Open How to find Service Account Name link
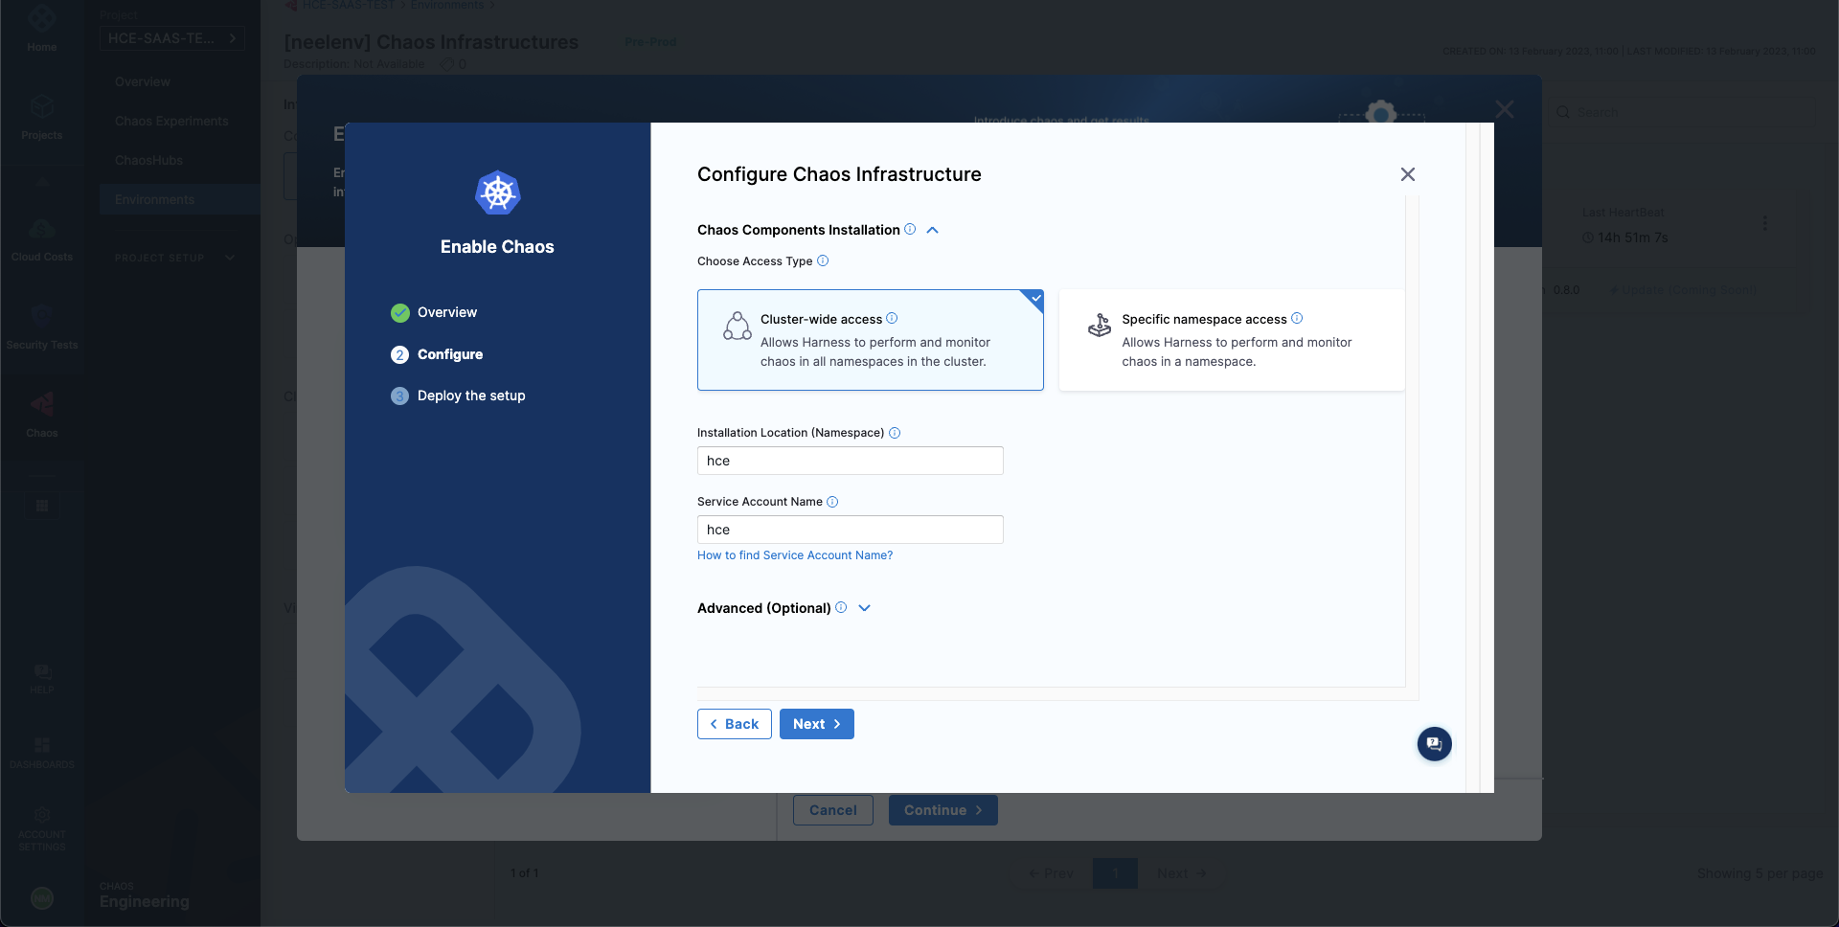1839x927 pixels. click(795, 555)
